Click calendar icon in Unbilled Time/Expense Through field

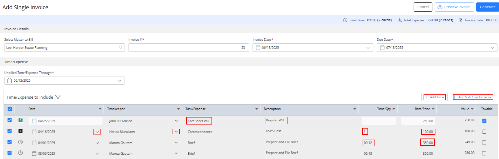[x=10, y=81]
